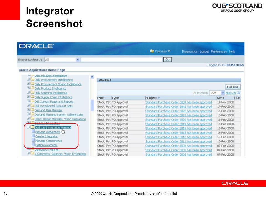Image resolution: width=266 pixels, height=200 pixels.
Task: Expand DBI Incremental Request Sets node
Action: point(28,105)
